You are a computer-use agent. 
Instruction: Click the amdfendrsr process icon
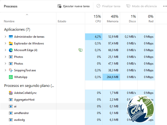pyautogui.click(x=11, y=113)
